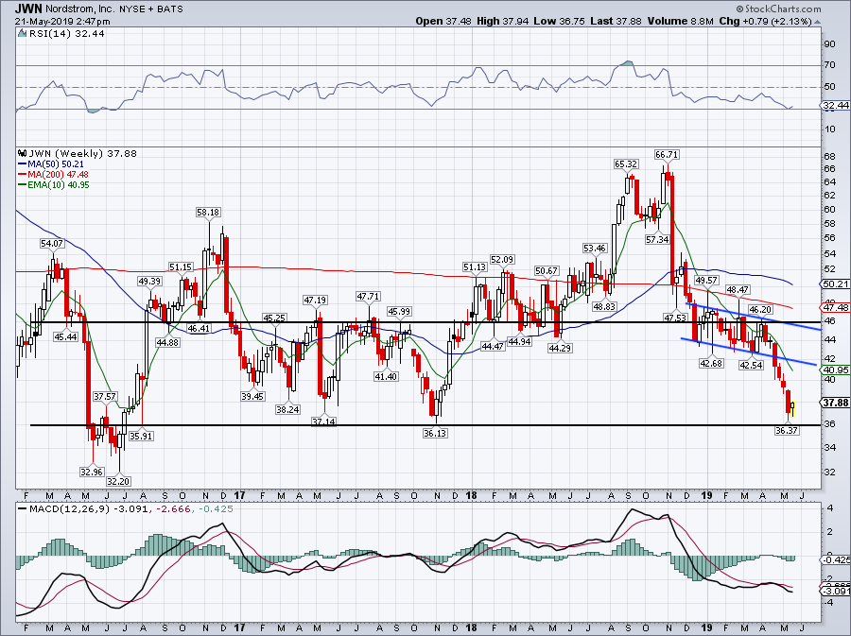This screenshot has height=636, width=851.
Task: Click the 32.44 RSI tag on the right axis
Action: (835, 106)
